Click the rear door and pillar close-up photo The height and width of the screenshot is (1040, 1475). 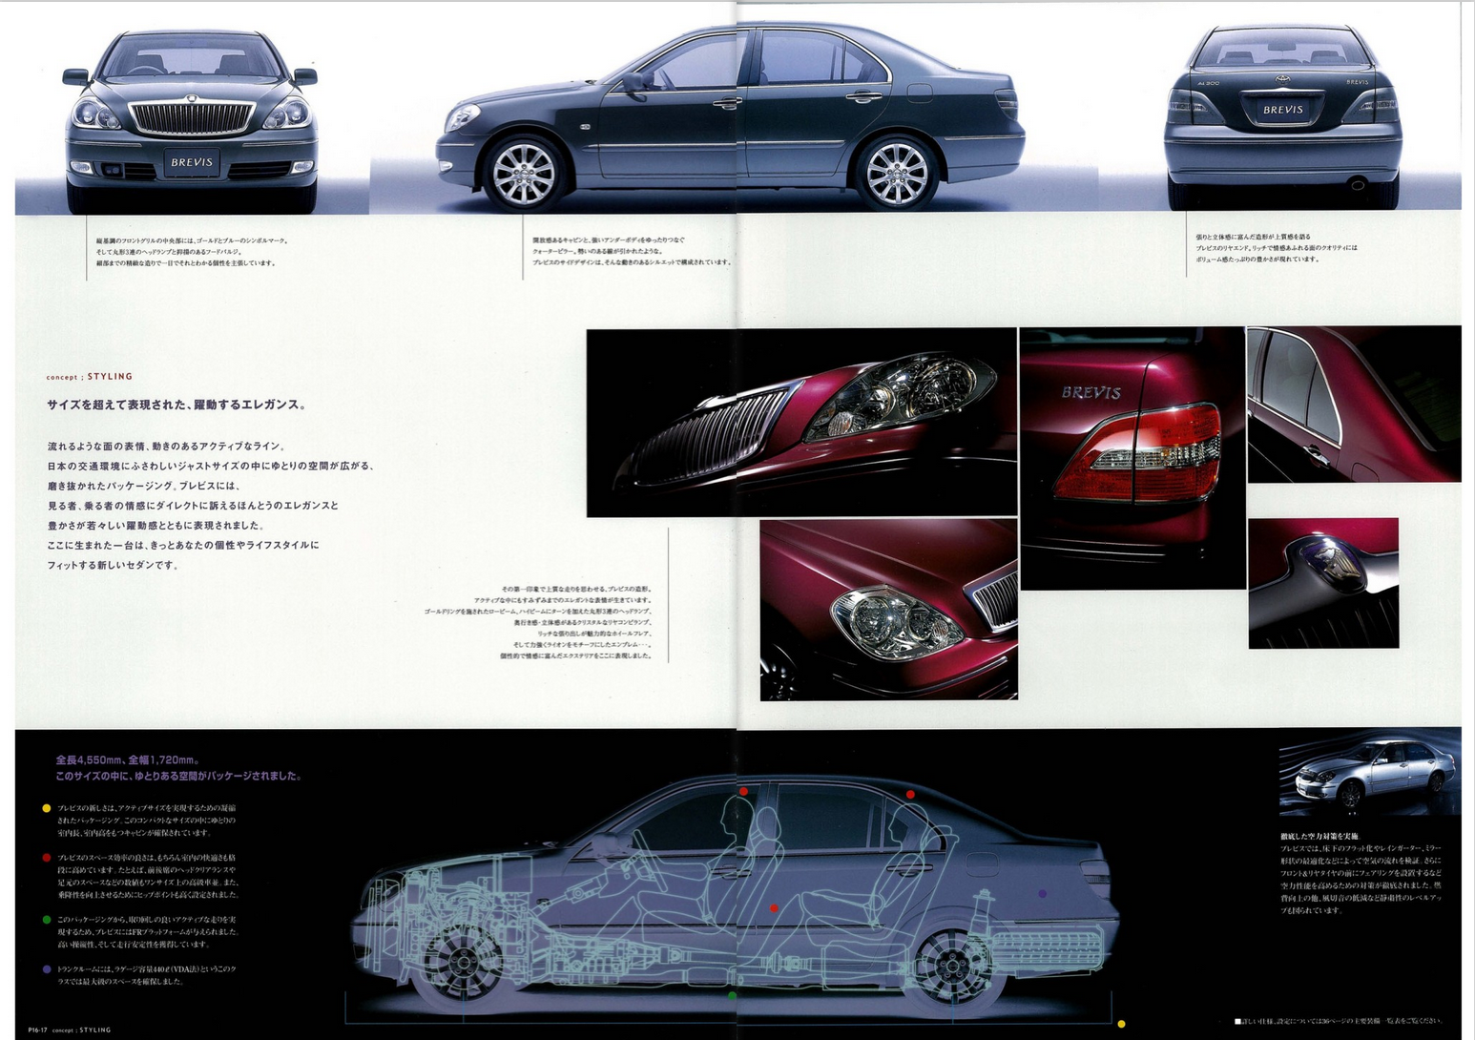[x=1353, y=404]
